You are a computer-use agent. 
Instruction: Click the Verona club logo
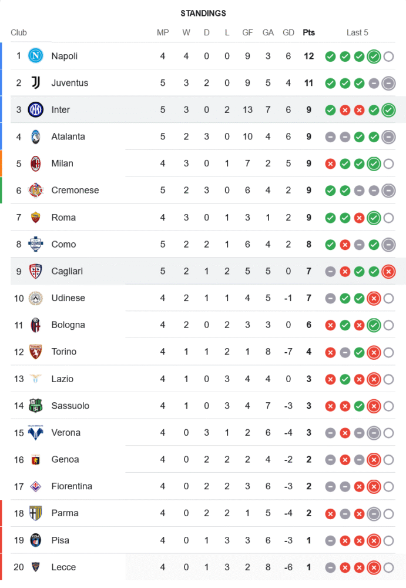point(36,433)
